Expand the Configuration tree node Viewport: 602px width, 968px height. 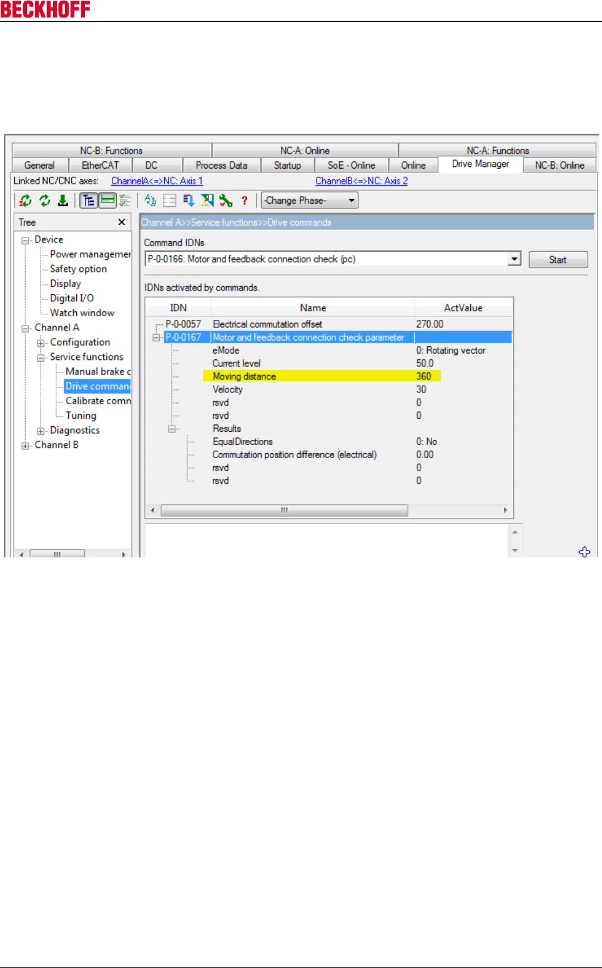tap(41, 343)
